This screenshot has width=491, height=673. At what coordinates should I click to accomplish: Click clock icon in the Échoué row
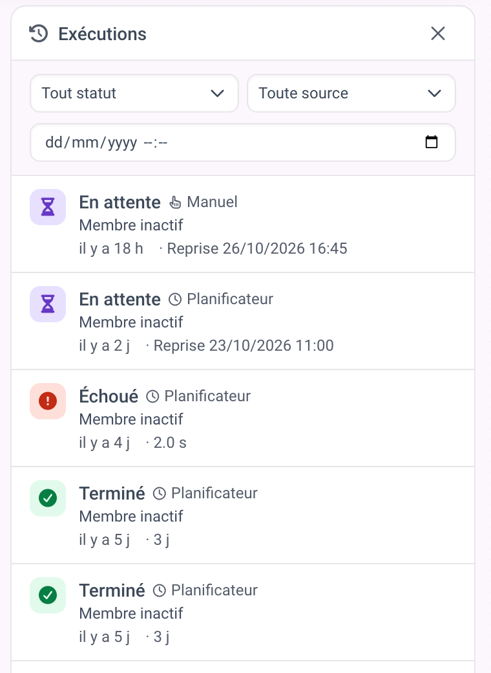[x=152, y=396]
